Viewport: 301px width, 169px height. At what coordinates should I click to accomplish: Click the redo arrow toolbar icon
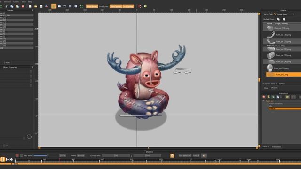pos(1,6)
